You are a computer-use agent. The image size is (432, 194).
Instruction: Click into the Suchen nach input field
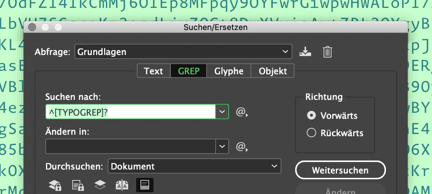tap(131, 112)
